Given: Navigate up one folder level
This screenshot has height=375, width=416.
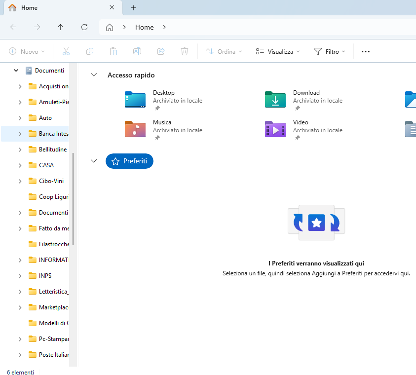Looking at the screenshot, I should coord(61,27).
